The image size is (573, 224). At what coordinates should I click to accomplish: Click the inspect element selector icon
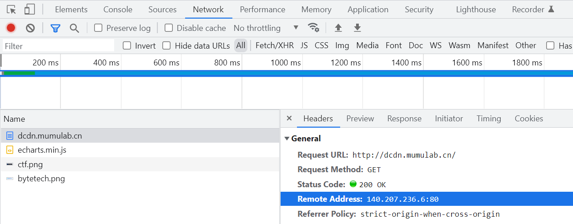pyautogui.click(x=11, y=10)
